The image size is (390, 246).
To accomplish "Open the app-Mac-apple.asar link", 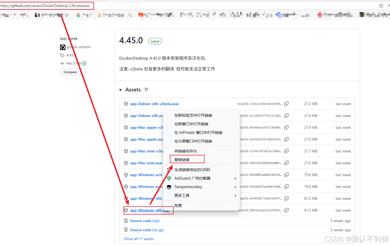I will [146, 139].
